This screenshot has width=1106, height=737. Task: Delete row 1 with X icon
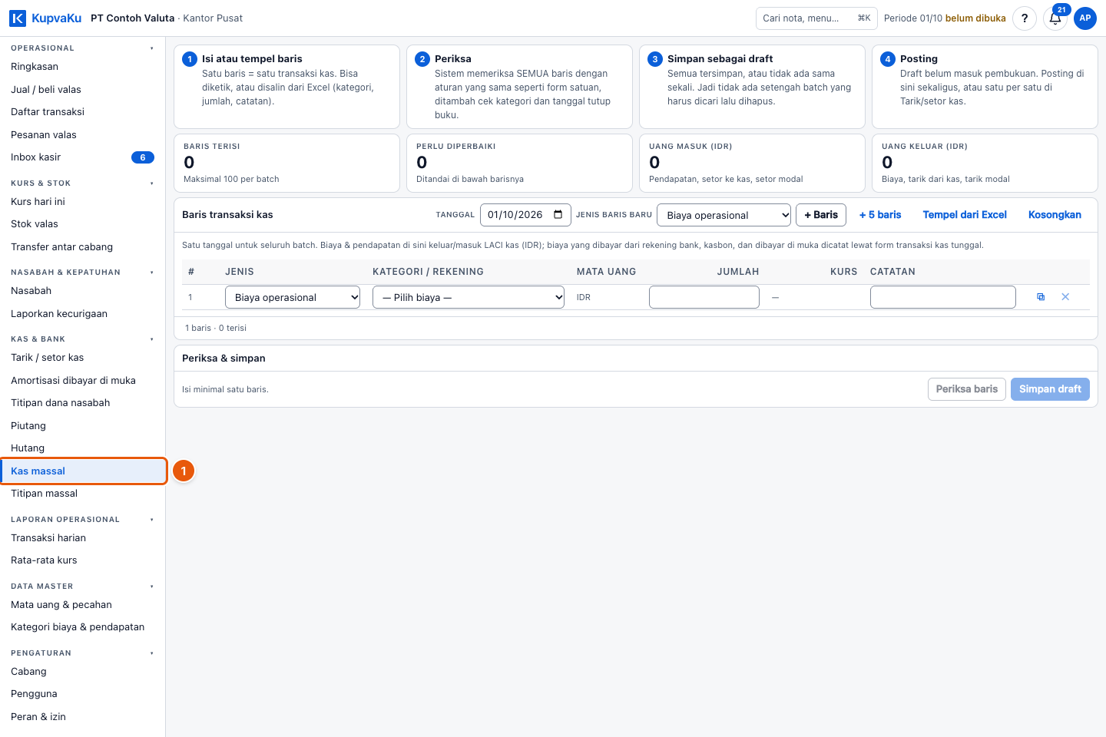[x=1065, y=297]
